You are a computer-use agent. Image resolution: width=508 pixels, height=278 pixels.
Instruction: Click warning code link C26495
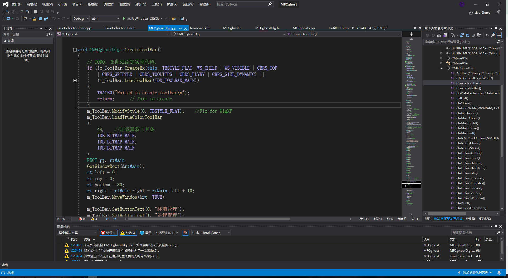click(x=76, y=245)
